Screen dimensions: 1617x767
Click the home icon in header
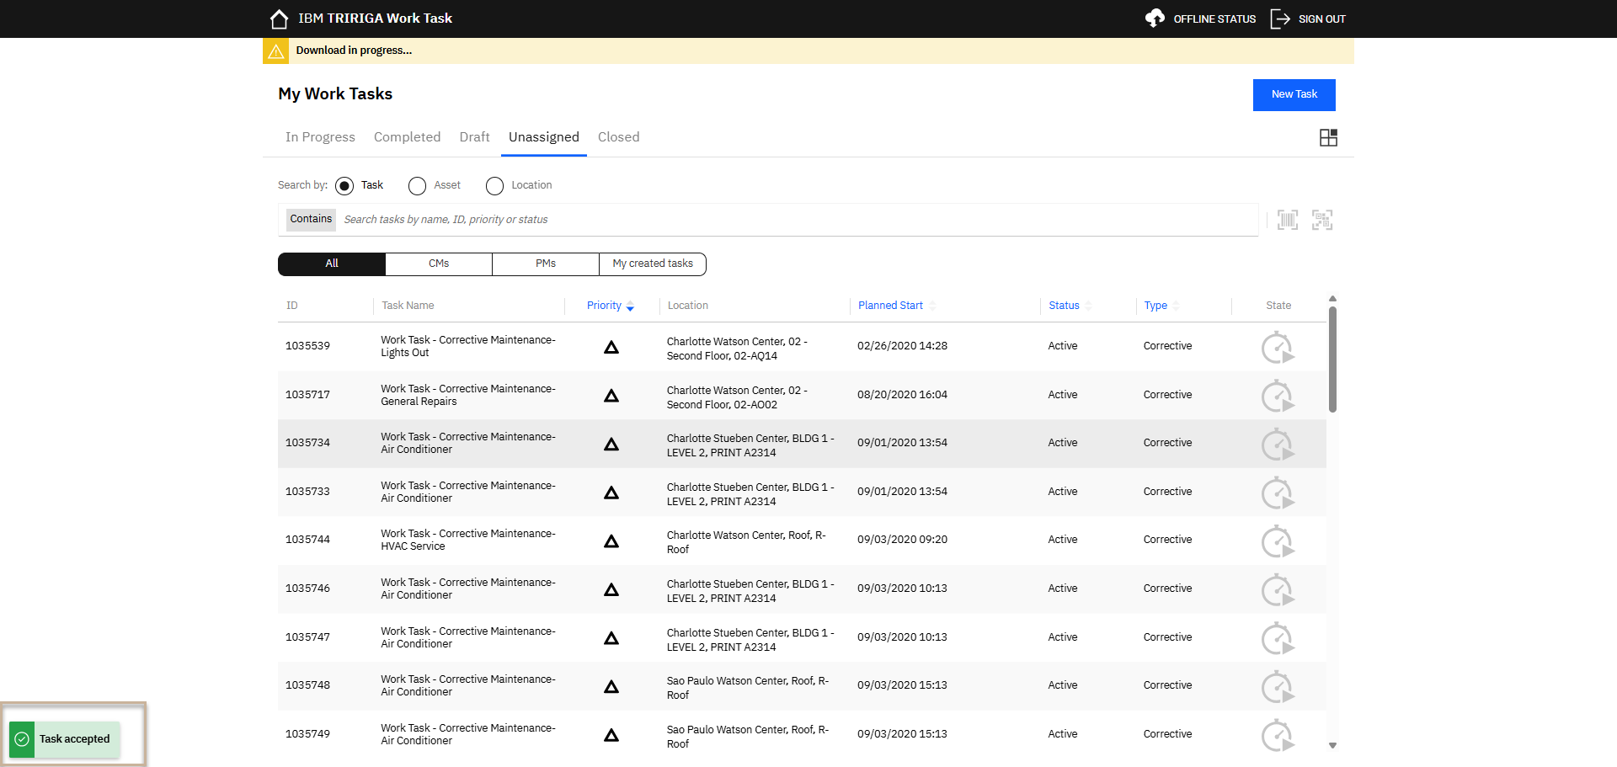pyautogui.click(x=279, y=19)
